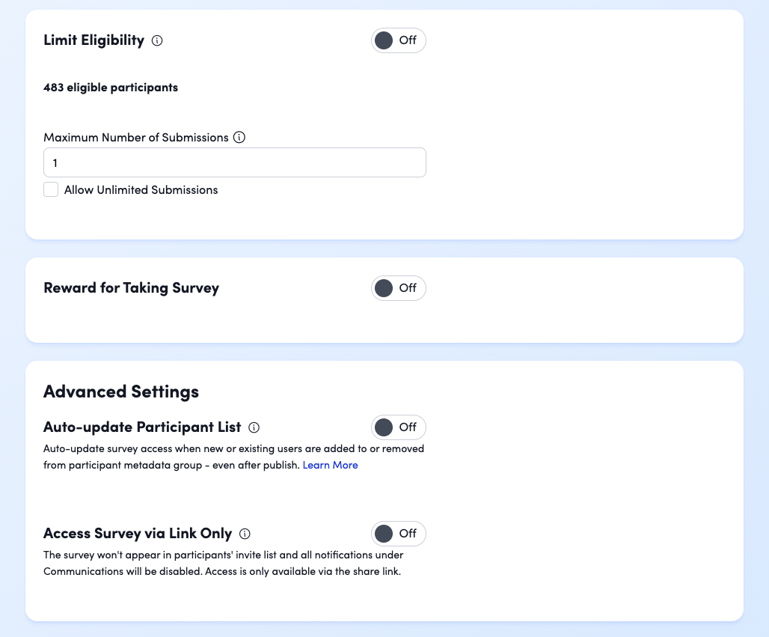Viewport: 769px width, 637px height.
Task: Click the Limit Eligibility heading text
Action: click(94, 40)
